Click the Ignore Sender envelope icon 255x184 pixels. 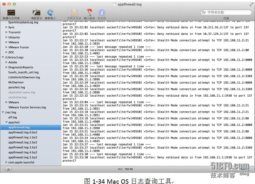pyautogui.click(x=74, y=12)
